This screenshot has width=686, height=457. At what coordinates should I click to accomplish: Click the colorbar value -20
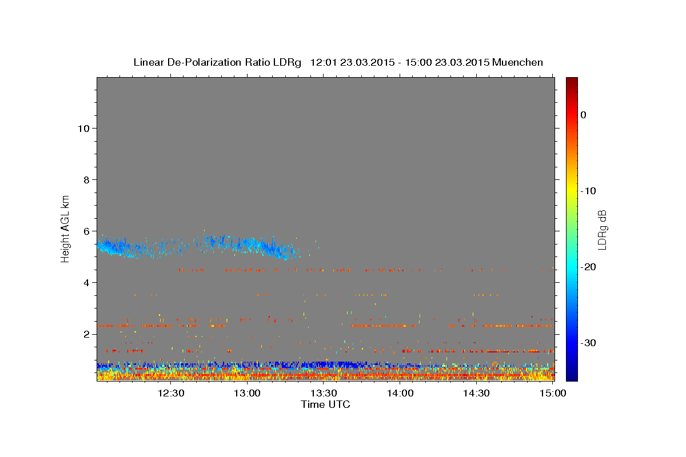pos(588,267)
